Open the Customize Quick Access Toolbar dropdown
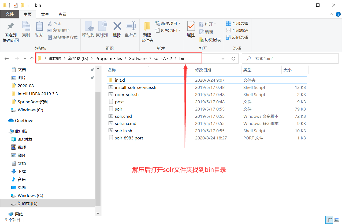Screen dimensions: 342x224 point(28,5)
